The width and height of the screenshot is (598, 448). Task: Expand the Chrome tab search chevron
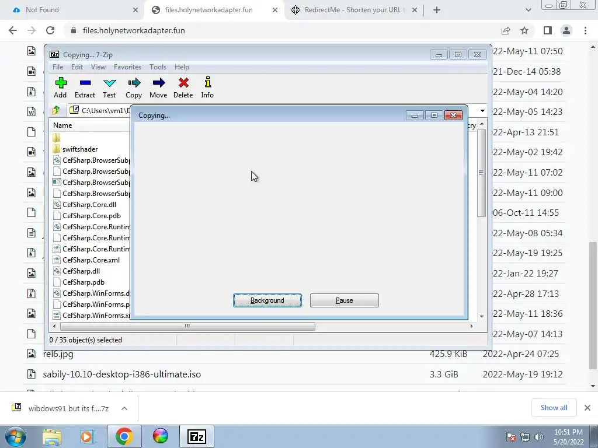(528, 10)
